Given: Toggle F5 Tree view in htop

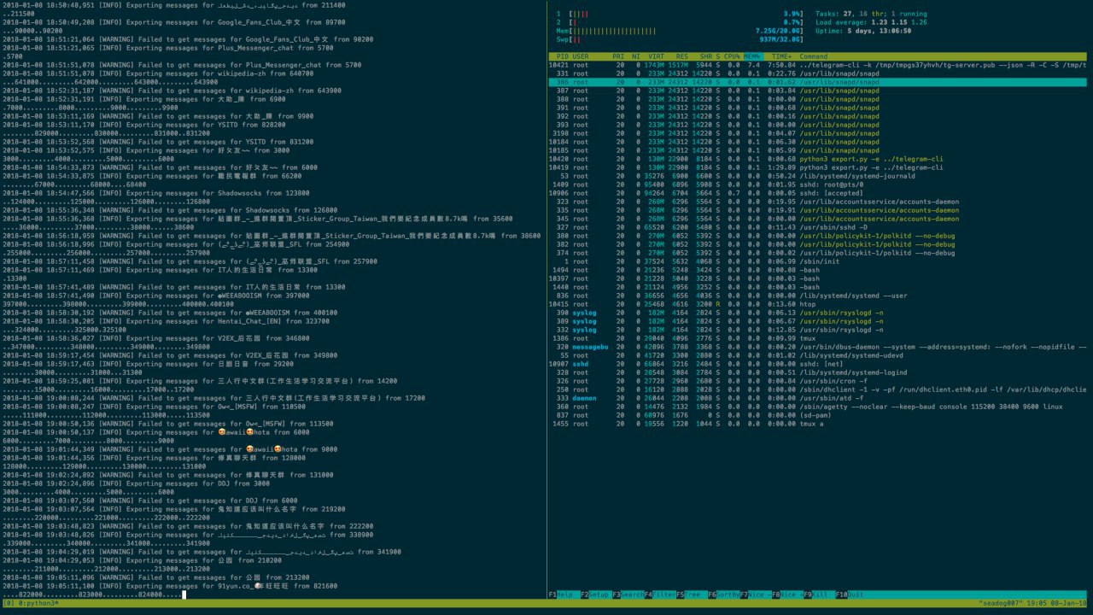Looking at the screenshot, I should click(693, 594).
